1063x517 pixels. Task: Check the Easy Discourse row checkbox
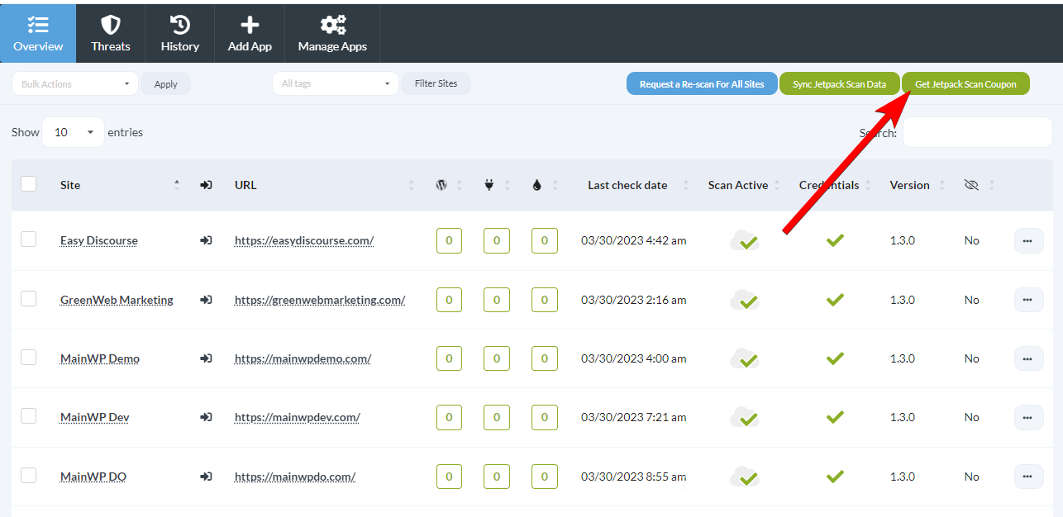point(28,239)
